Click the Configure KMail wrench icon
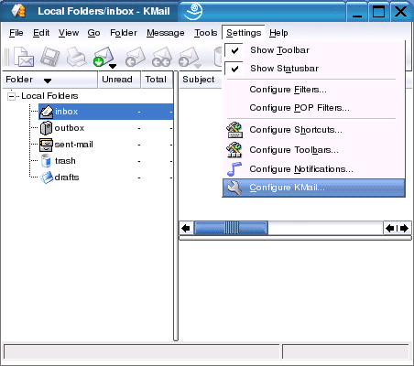Viewport: 414px width, 366px height. (234, 188)
